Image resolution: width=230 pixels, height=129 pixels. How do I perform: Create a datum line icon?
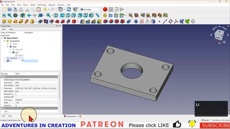pos(165,21)
